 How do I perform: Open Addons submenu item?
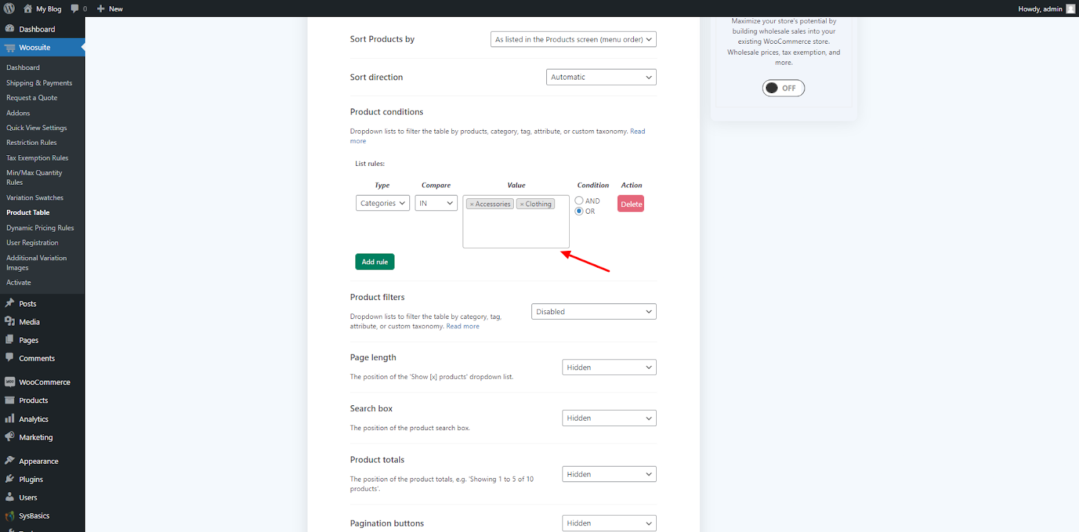pyautogui.click(x=18, y=113)
